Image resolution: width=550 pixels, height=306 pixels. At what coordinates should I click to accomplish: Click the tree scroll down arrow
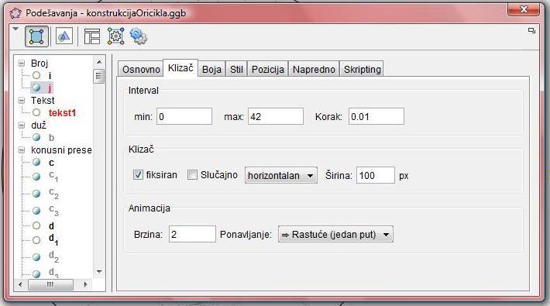pos(99,272)
